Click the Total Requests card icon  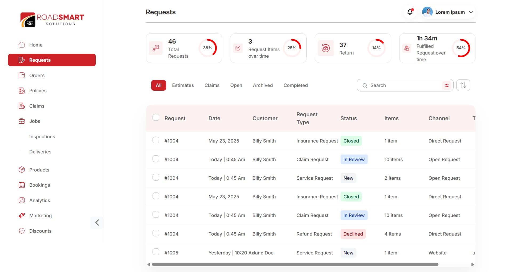coord(156,48)
